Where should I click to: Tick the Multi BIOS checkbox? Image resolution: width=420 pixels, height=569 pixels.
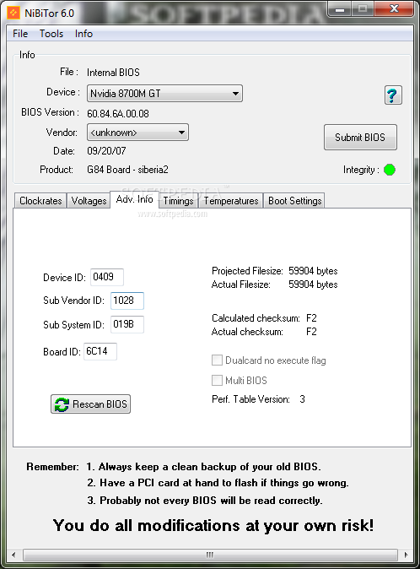tap(217, 380)
